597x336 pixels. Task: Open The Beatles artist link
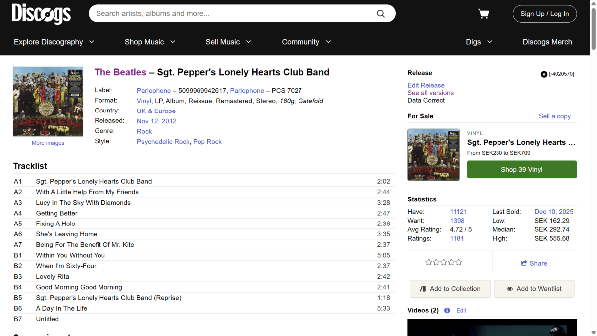(x=120, y=72)
